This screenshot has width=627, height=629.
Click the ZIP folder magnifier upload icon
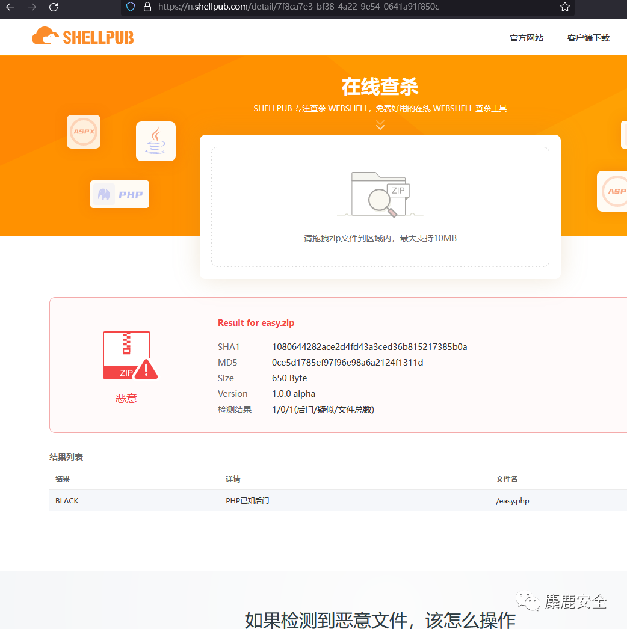pyautogui.click(x=380, y=195)
